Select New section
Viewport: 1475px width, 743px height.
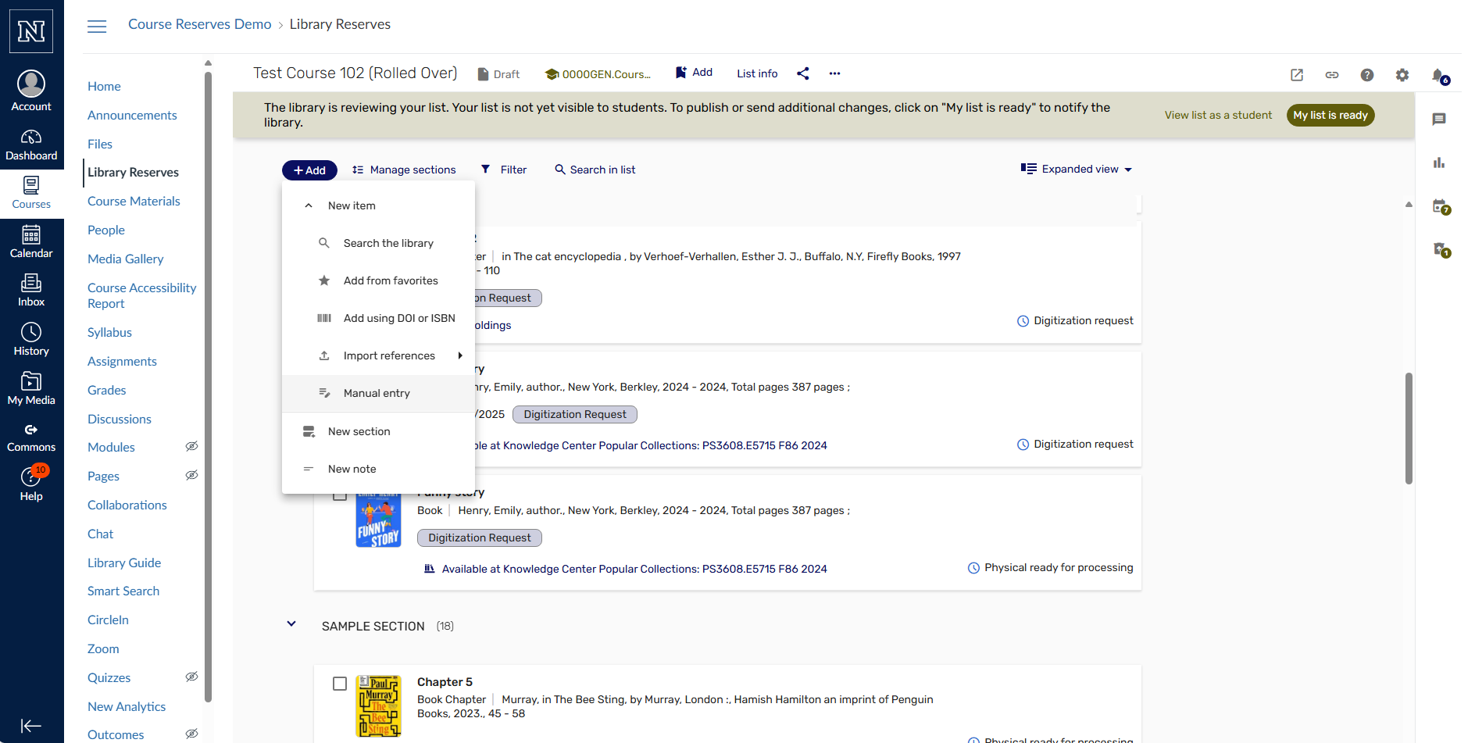point(378,432)
